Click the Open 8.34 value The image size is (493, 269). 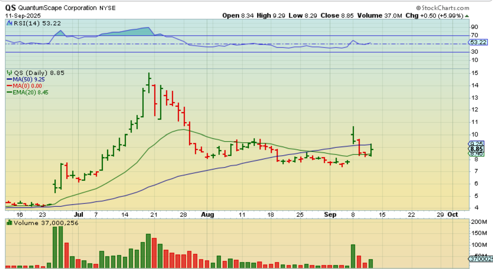[x=238, y=16]
